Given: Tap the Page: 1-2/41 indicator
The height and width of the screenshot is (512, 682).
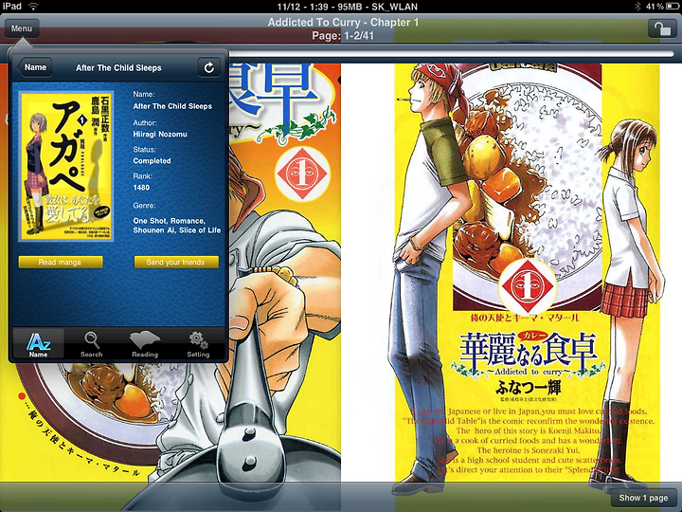Looking at the screenshot, I should click(343, 36).
